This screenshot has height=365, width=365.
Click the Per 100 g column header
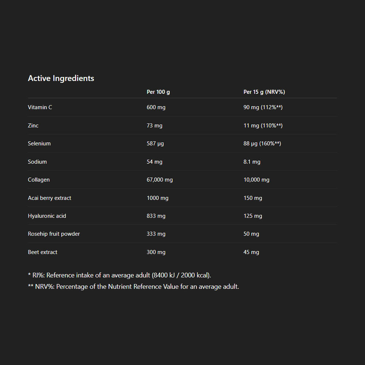click(158, 92)
